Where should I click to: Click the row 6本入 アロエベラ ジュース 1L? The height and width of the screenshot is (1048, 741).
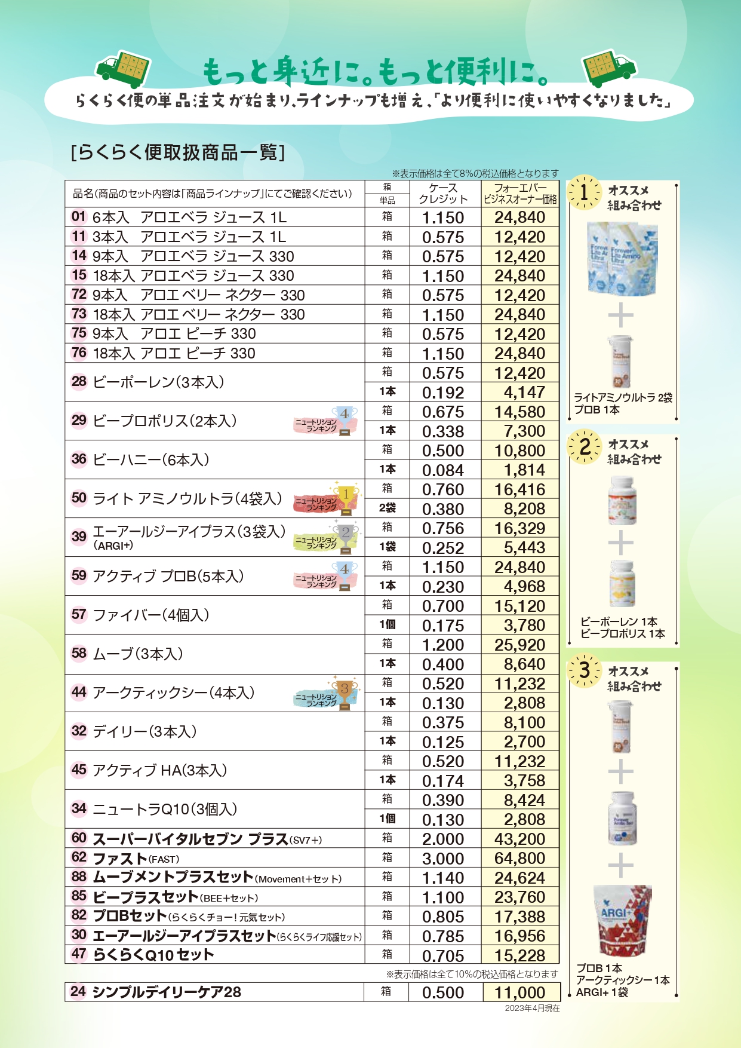312,217
